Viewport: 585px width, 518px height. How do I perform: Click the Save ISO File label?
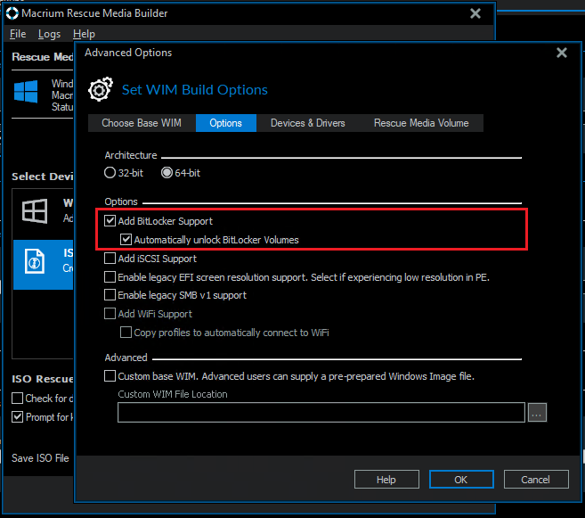click(40, 458)
